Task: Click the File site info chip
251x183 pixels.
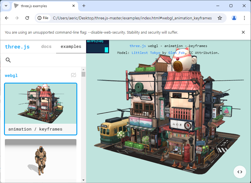Action: (43, 18)
